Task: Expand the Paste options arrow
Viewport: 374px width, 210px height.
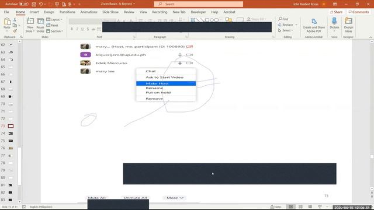Action: click(7, 31)
